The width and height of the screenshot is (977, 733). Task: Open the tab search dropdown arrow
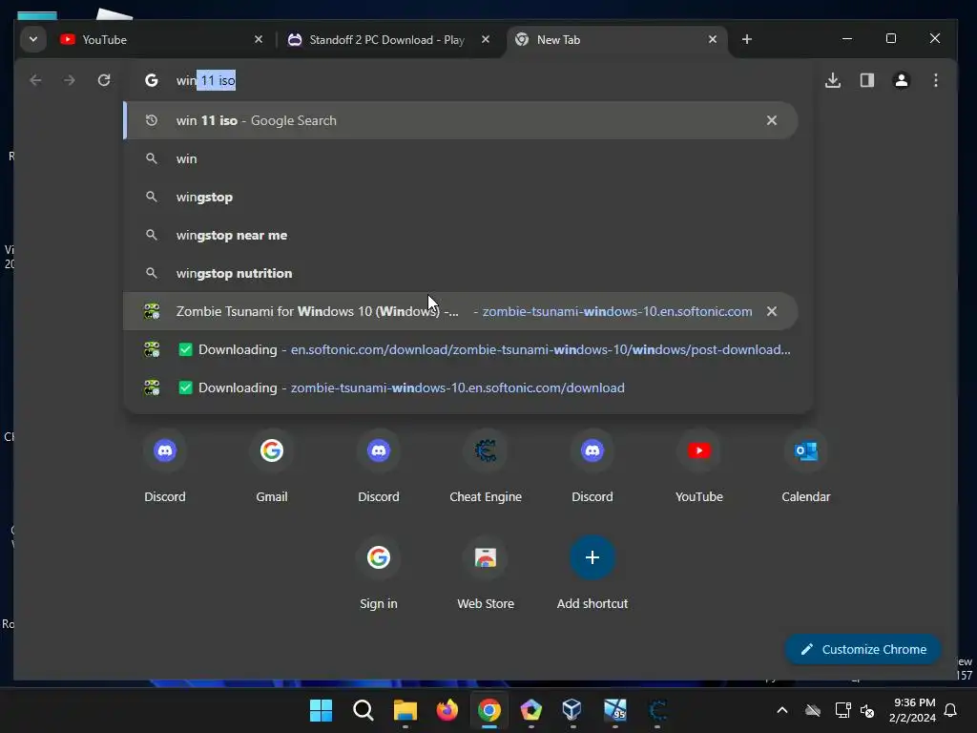click(x=33, y=39)
